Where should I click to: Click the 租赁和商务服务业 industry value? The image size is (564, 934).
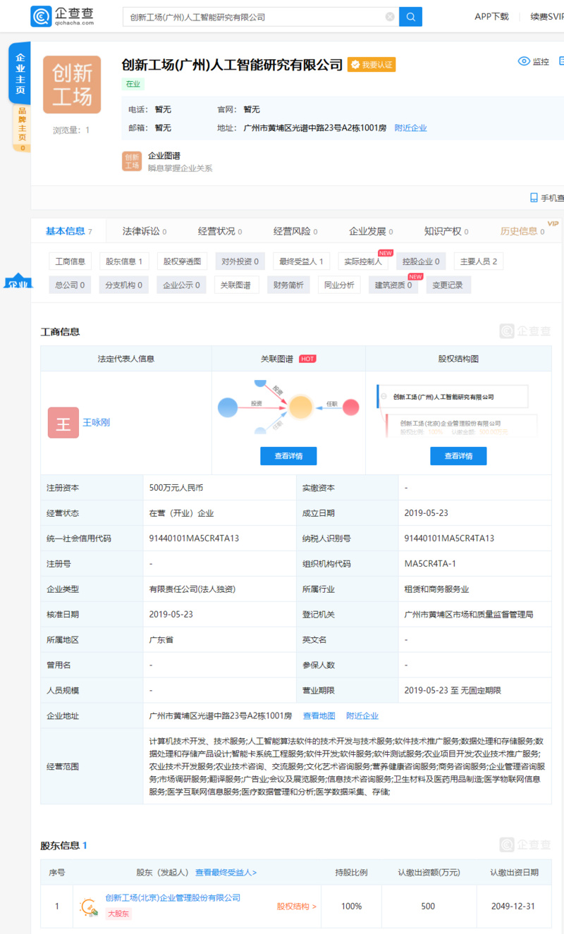(x=437, y=589)
